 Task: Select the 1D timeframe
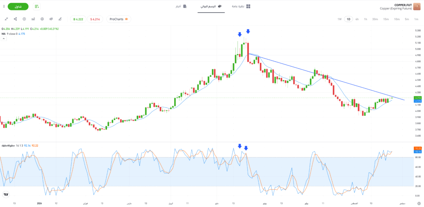[x=349, y=19]
